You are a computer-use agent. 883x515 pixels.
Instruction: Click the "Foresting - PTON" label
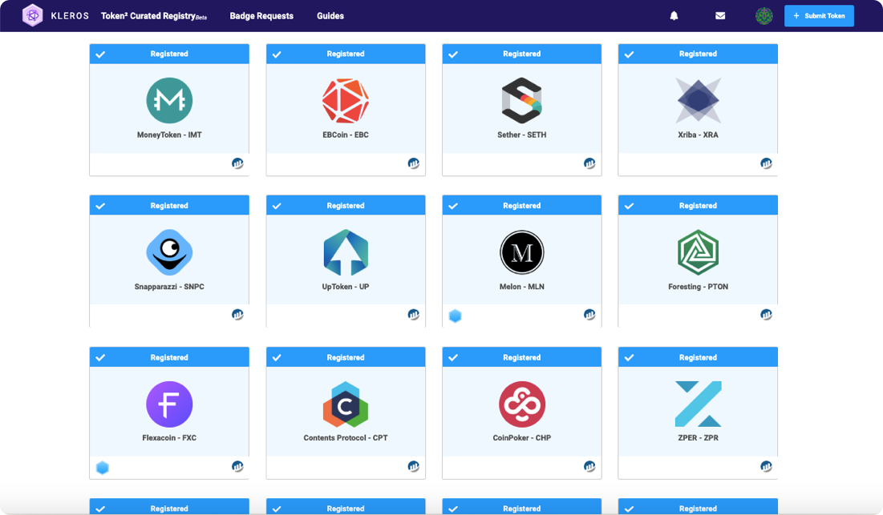[699, 287]
